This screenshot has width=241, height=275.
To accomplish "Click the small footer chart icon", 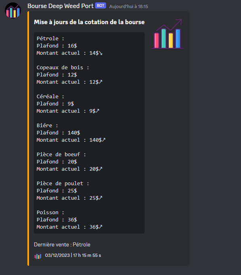I will tap(38, 256).
